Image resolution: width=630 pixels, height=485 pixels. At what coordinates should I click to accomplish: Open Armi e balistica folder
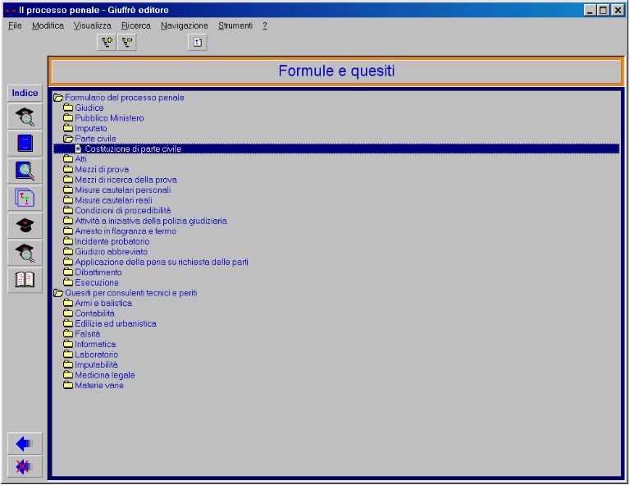coord(98,304)
